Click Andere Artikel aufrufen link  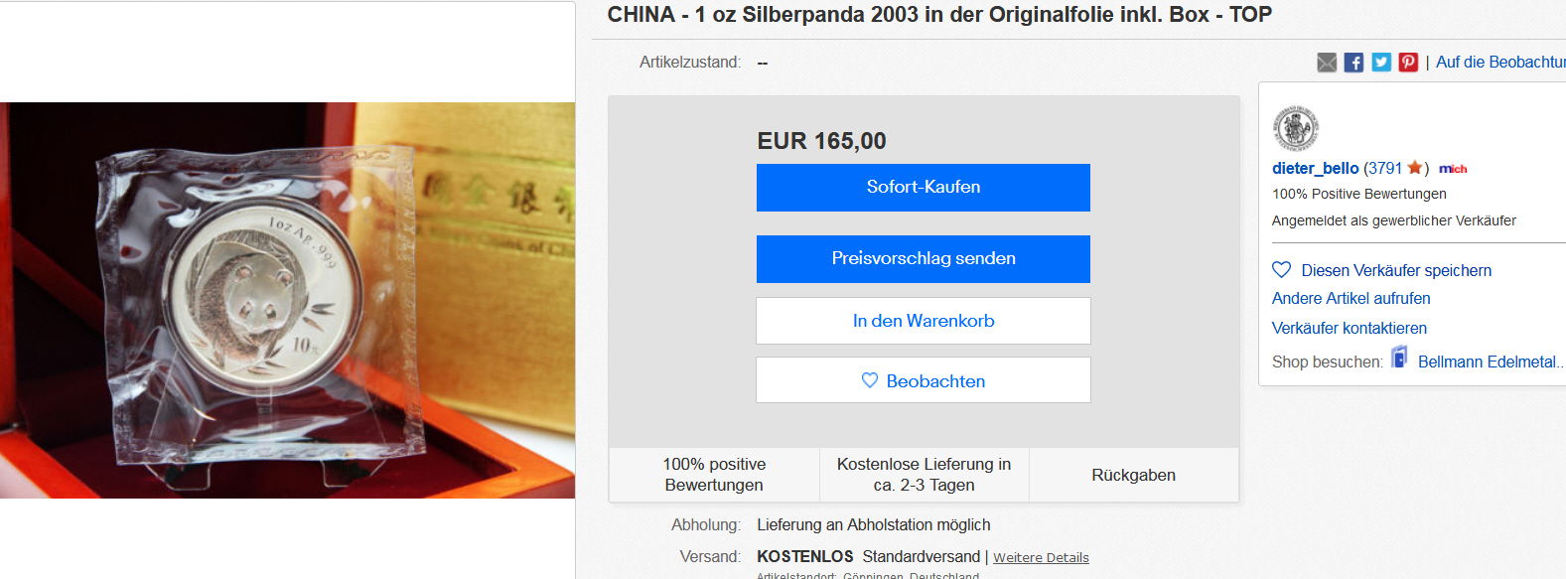[x=1351, y=298]
